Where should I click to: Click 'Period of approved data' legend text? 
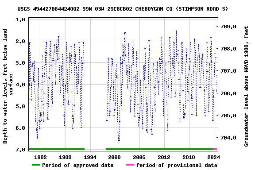[x=78, y=165]
